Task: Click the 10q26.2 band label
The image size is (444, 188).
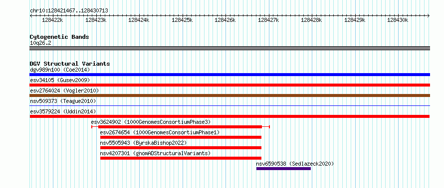Action: click(40, 43)
